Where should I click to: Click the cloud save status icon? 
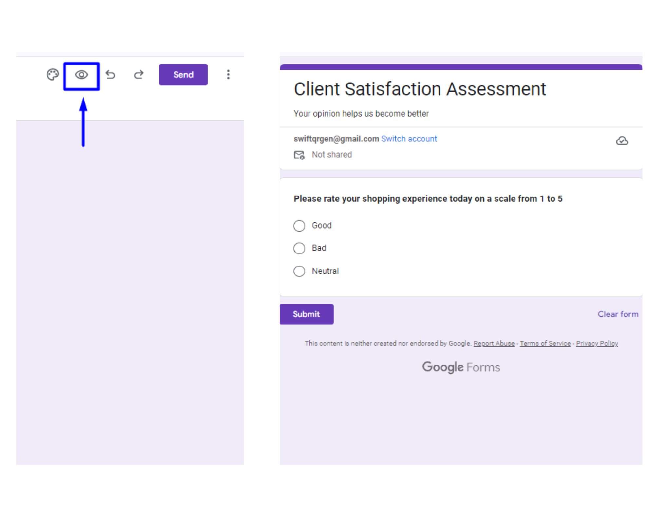coord(623,141)
